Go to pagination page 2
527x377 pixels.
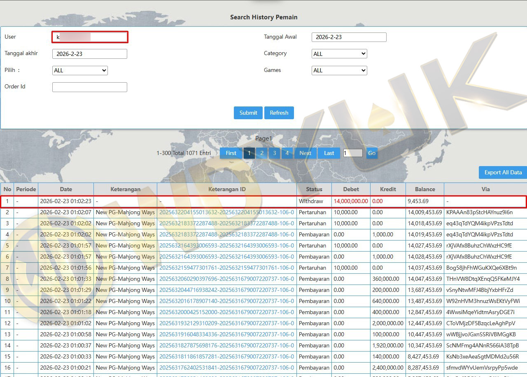coord(262,153)
